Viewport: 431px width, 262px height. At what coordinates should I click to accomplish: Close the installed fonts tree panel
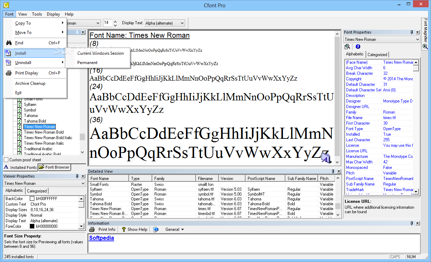83,32
